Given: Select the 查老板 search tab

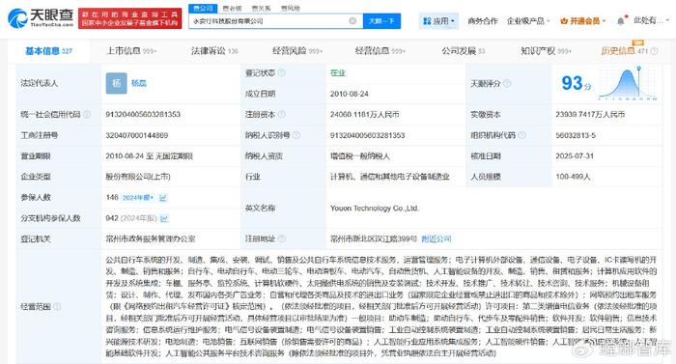Looking at the screenshot, I should click(x=232, y=8).
